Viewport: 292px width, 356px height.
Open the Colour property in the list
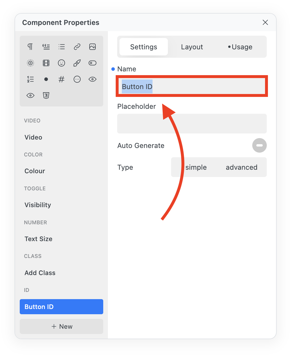(x=35, y=171)
